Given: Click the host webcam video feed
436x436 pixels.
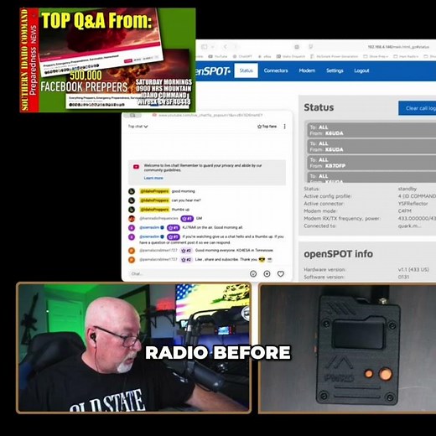Looking at the screenshot, I should click(x=134, y=347).
